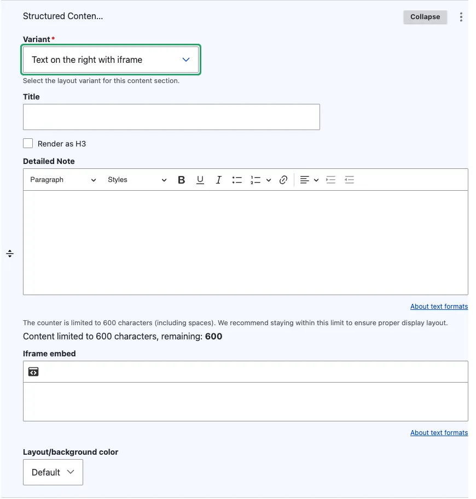The width and height of the screenshot is (476, 499).
Task: Open the three-dot more options menu
Action: click(x=461, y=17)
